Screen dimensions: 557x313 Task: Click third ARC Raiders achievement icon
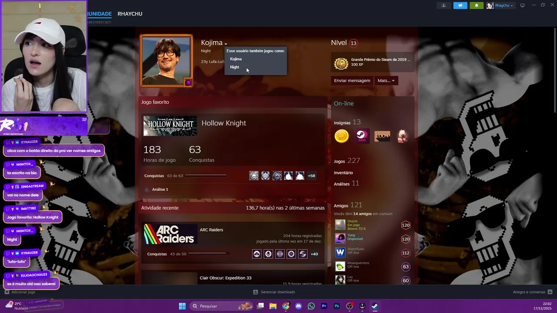point(280,254)
